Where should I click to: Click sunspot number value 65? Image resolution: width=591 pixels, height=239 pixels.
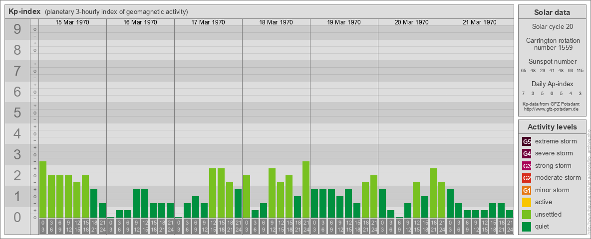point(524,71)
